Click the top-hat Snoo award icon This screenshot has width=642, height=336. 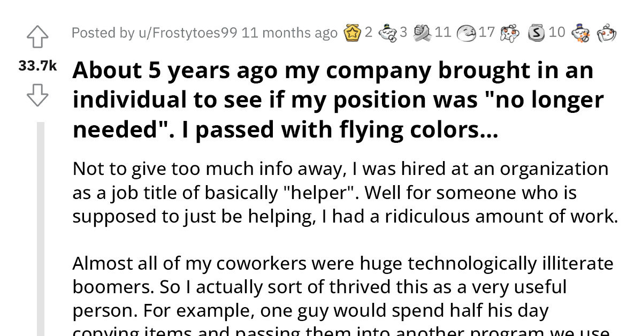point(580,33)
